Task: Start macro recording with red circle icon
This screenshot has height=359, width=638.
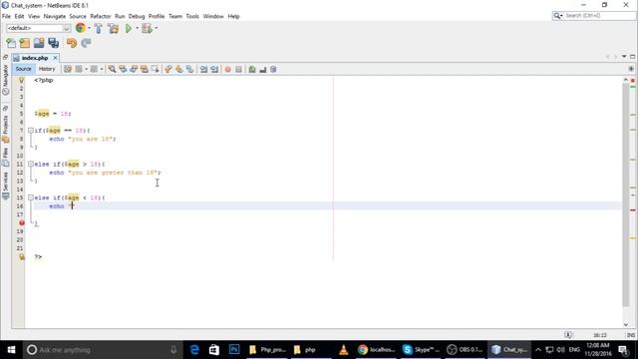Action: point(228,69)
